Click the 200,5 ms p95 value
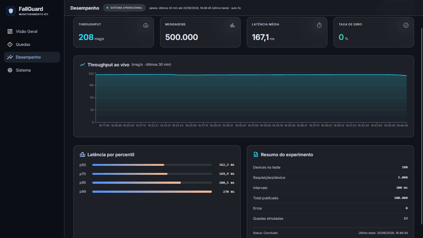This screenshot has height=238, width=423. (227, 183)
